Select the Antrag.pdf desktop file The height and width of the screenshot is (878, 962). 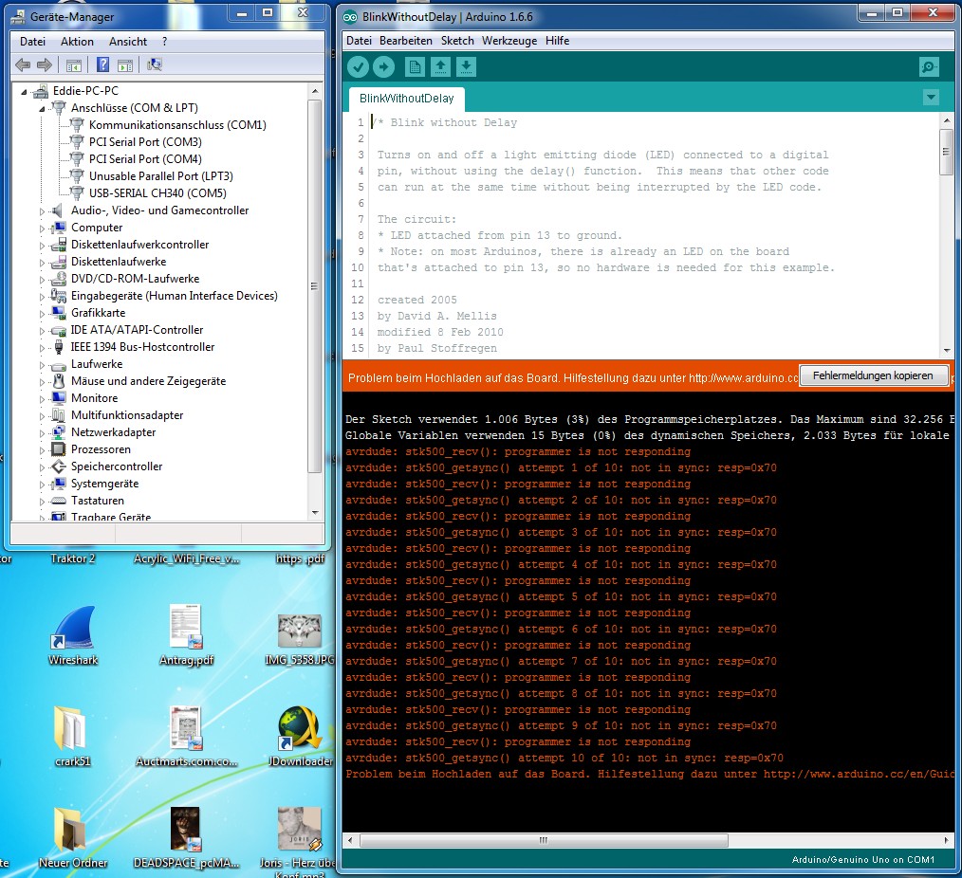[186, 635]
